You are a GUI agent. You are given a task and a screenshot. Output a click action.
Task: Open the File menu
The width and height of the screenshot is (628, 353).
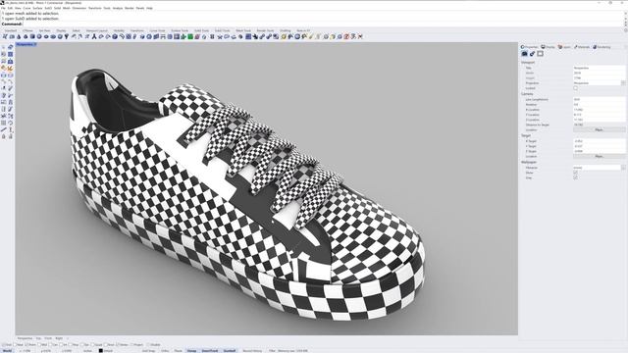(4, 8)
